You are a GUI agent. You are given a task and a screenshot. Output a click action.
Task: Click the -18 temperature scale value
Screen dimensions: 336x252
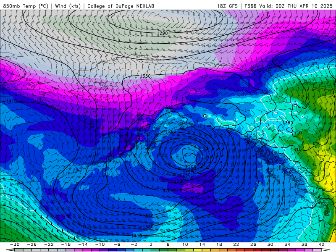click(x=66, y=244)
